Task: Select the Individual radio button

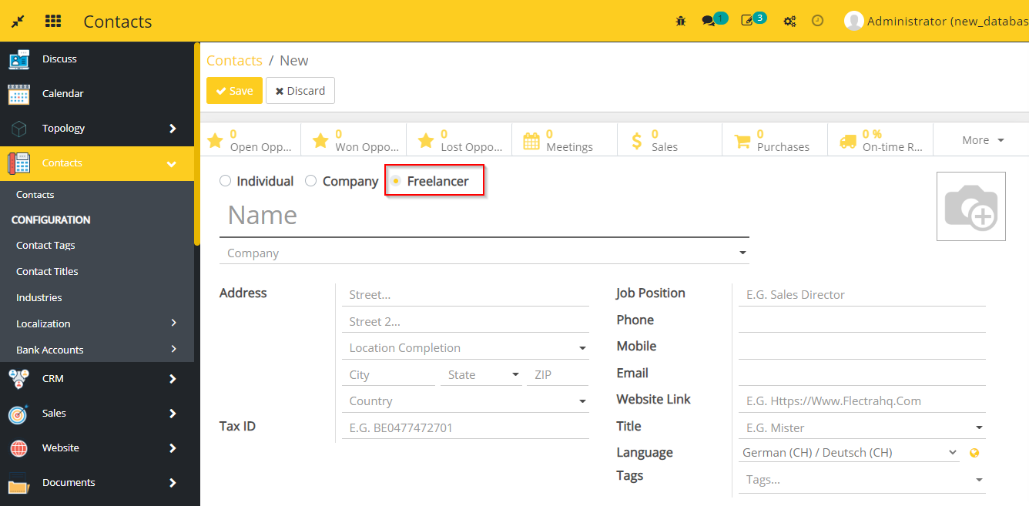Action: (x=225, y=181)
